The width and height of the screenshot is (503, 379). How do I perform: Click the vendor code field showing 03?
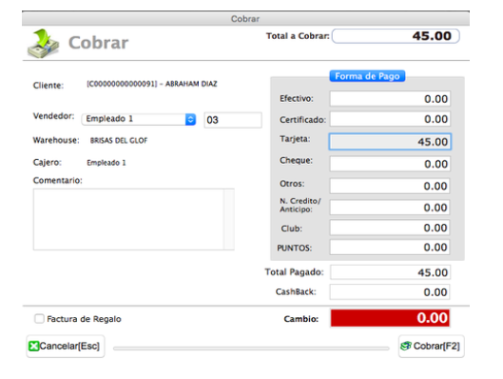pos(233,120)
